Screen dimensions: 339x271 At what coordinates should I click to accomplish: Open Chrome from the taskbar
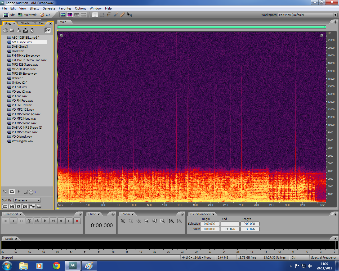tap(56, 266)
